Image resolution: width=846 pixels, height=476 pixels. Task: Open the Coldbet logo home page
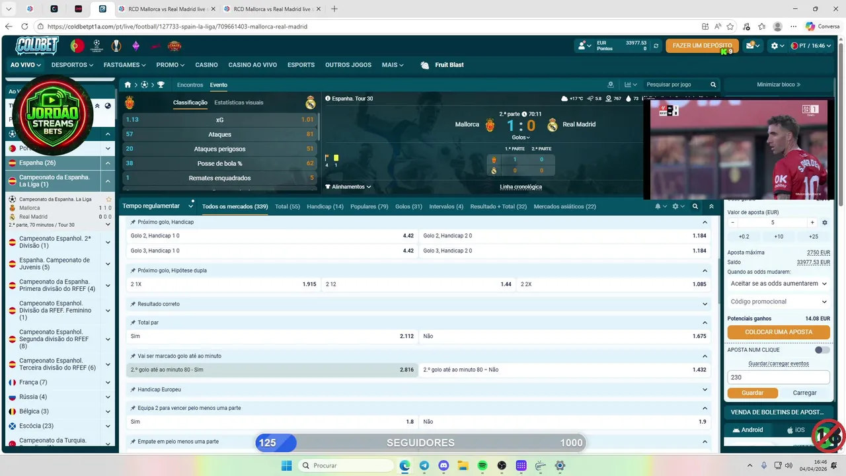[x=38, y=46]
